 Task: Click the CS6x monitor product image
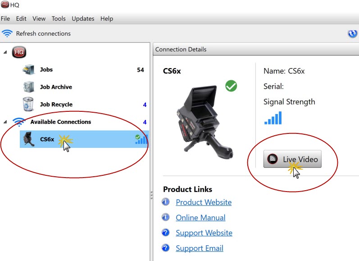coord(204,122)
